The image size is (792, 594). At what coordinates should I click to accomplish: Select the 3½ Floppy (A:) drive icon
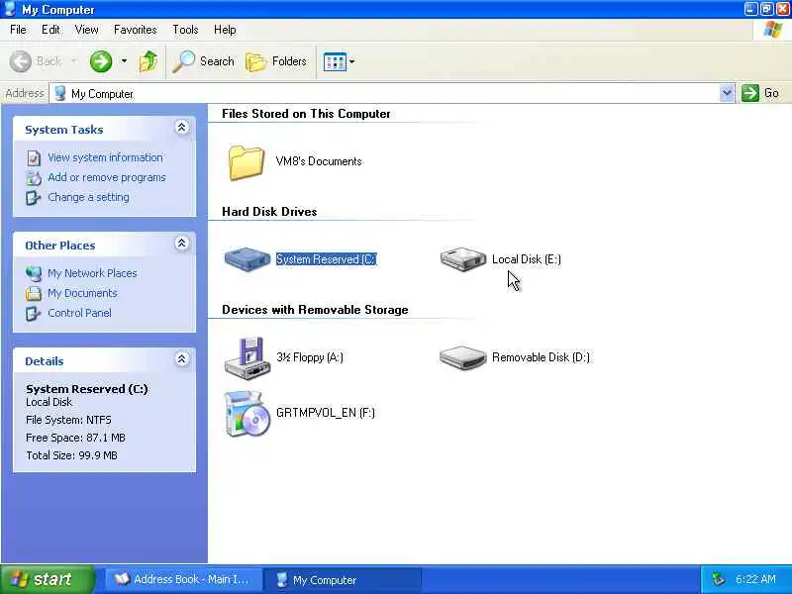click(x=247, y=357)
